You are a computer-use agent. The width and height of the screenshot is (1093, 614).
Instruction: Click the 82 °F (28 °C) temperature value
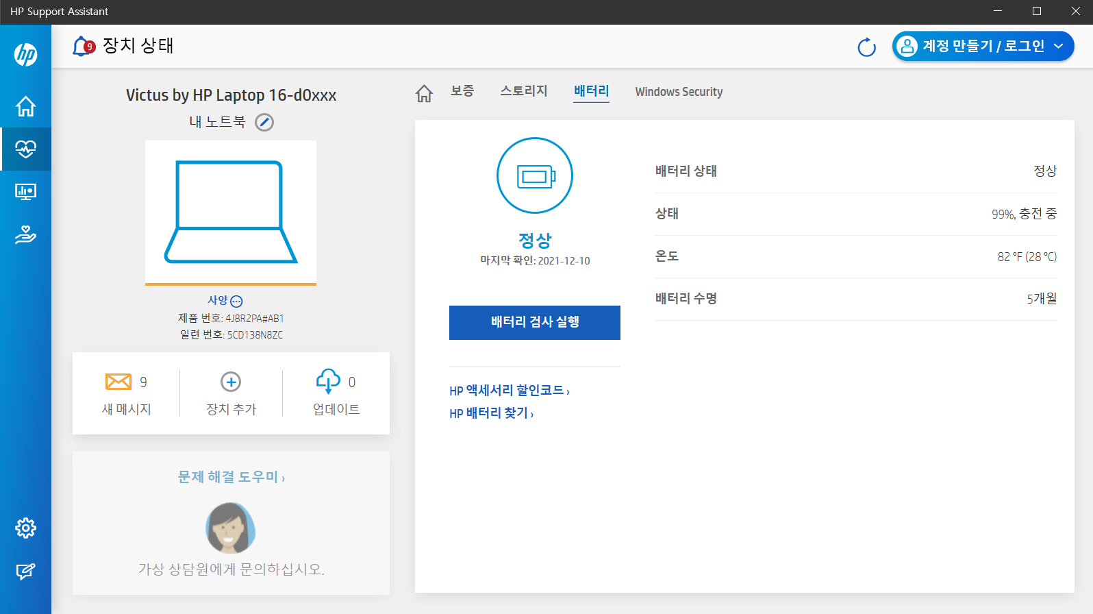tap(1027, 257)
